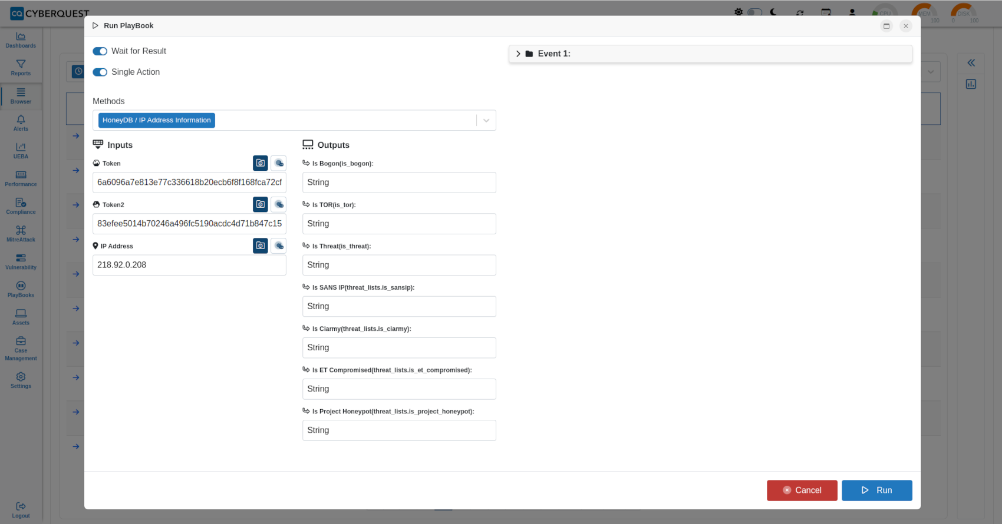1002x524 pixels.
Task: Click the Run button
Action: click(877, 490)
